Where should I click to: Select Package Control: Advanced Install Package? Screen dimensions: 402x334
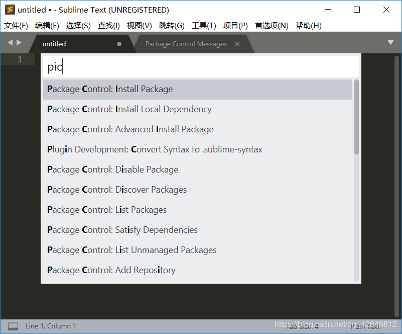[197, 129]
